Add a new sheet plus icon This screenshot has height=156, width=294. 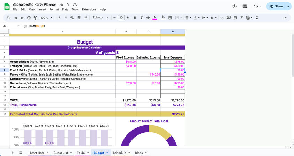(13, 153)
